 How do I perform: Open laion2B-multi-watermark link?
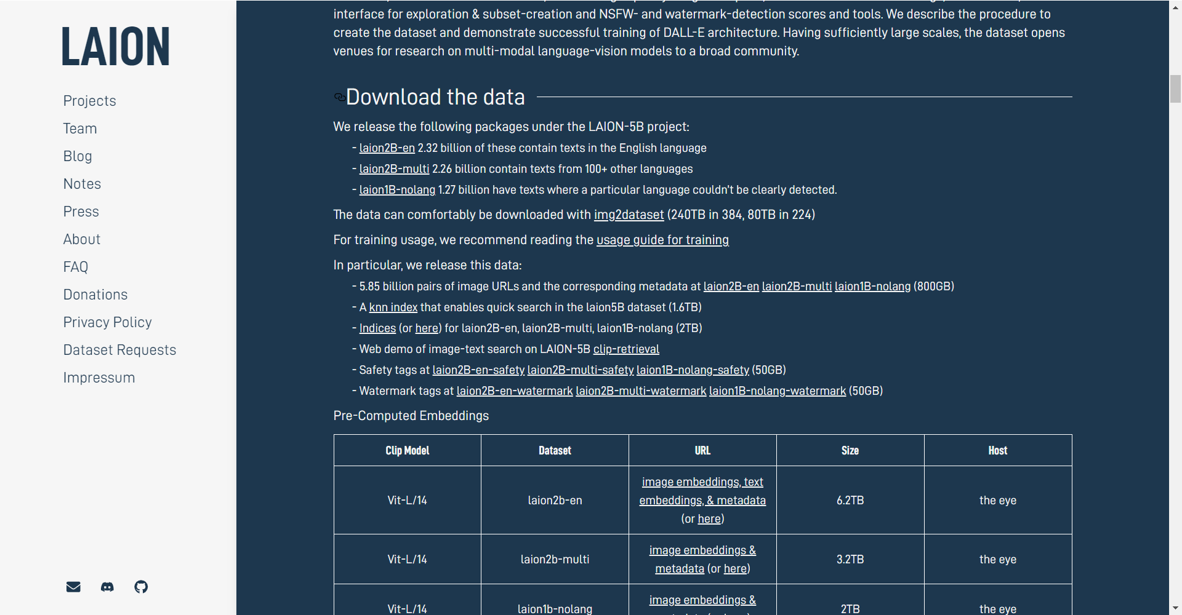pos(641,391)
